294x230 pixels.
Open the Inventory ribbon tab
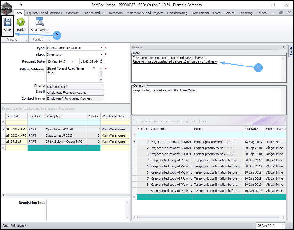[116, 13]
